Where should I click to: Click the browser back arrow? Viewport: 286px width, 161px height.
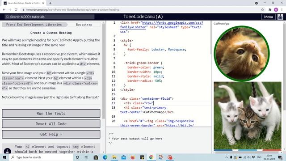[x=4, y=10]
